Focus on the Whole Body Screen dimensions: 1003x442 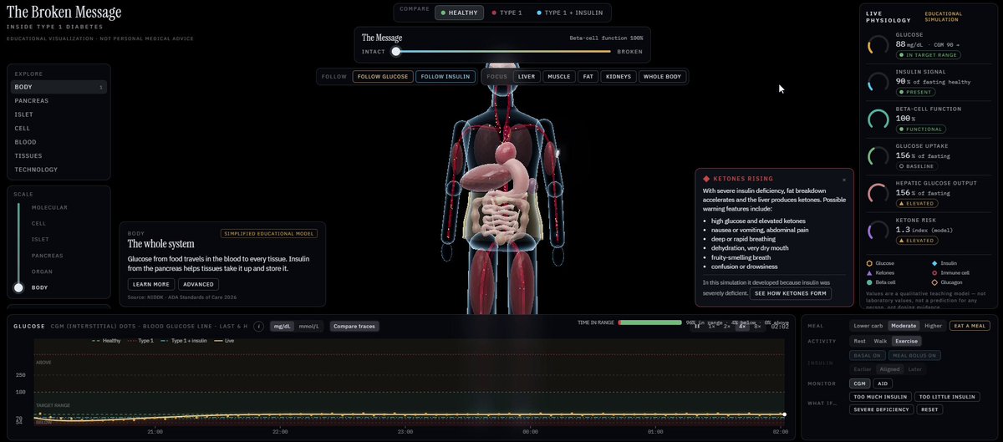point(663,77)
